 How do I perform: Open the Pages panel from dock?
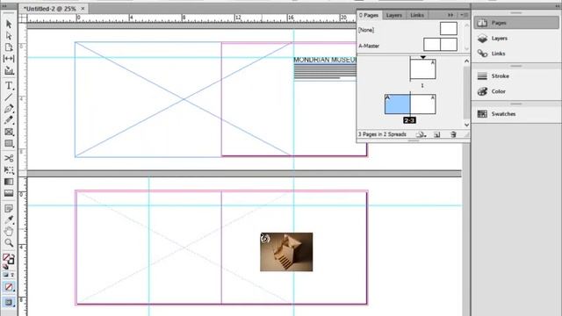click(516, 23)
